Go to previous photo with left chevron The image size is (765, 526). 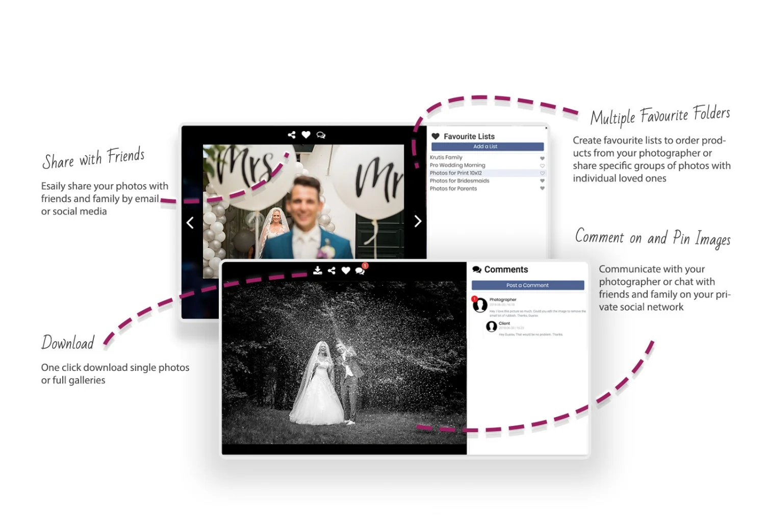tap(190, 222)
